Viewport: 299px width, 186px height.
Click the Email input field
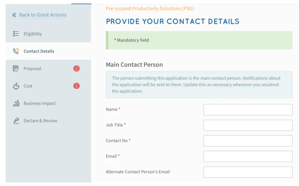(248, 157)
